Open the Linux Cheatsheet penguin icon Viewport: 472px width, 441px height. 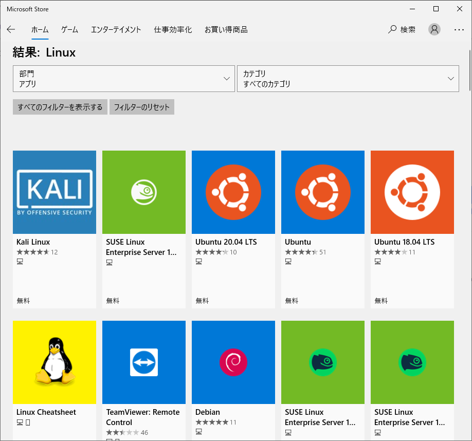coord(55,362)
